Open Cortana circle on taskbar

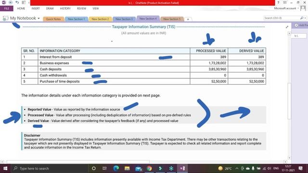click(94, 168)
